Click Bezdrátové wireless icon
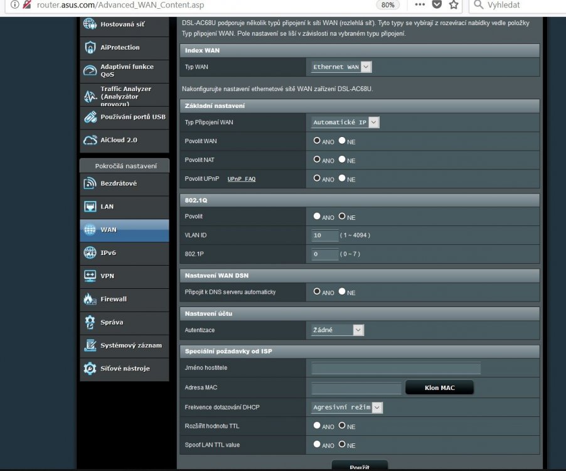Image resolution: width=566 pixels, height=471 pixels. click(90, 183)
